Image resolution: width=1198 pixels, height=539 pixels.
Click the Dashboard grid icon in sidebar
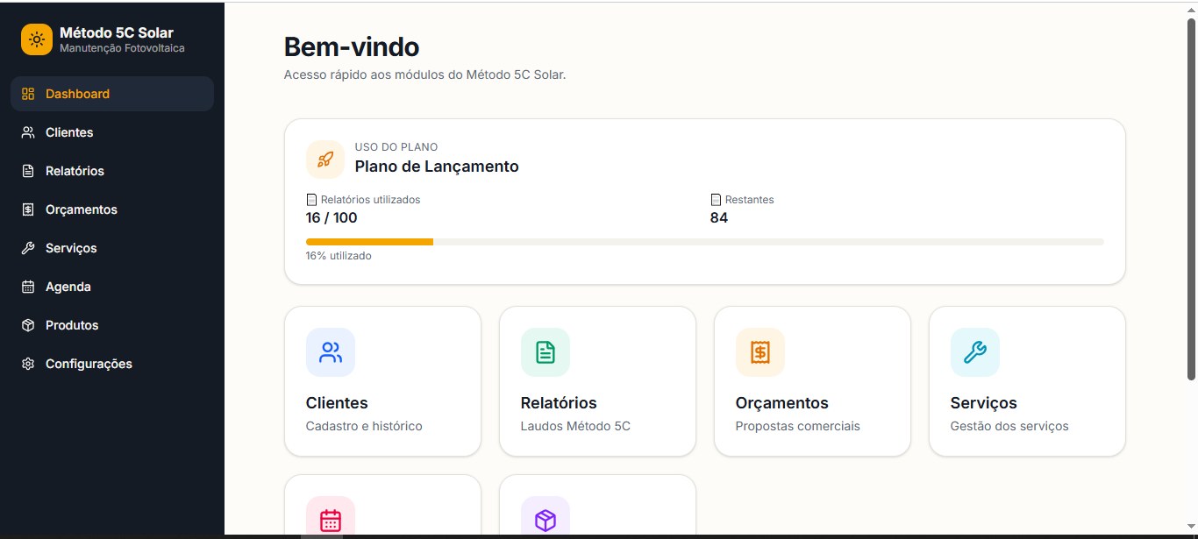pos(28,94)
